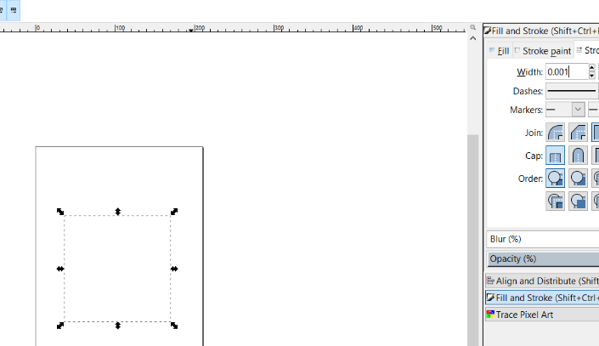Open the Align and Distribute panel tab
This screenshot has width=599, height=346.
click(x=542, y=281)
